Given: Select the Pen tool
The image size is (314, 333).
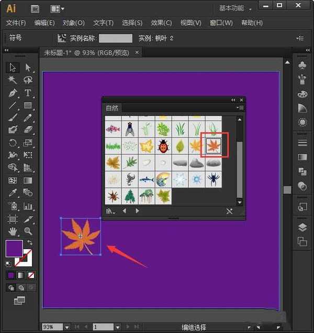Looking at the screenshot, I should (x=13, y=93).
